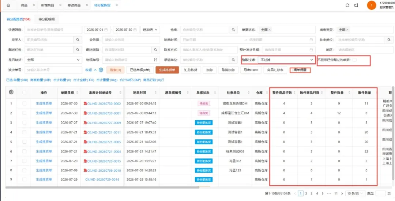Check row 4 checkbox CKJHD-20260721-0011
This screenshot has width=395, height=201.
point(25,132)
